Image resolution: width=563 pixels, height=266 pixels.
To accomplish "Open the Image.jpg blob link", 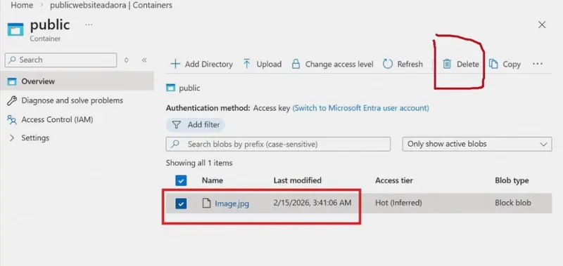I will pos(232,204).
